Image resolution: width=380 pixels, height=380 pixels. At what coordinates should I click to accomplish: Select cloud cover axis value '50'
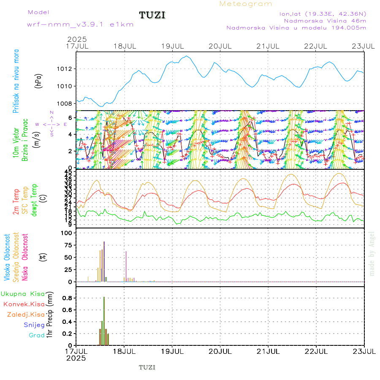(68, 258)
